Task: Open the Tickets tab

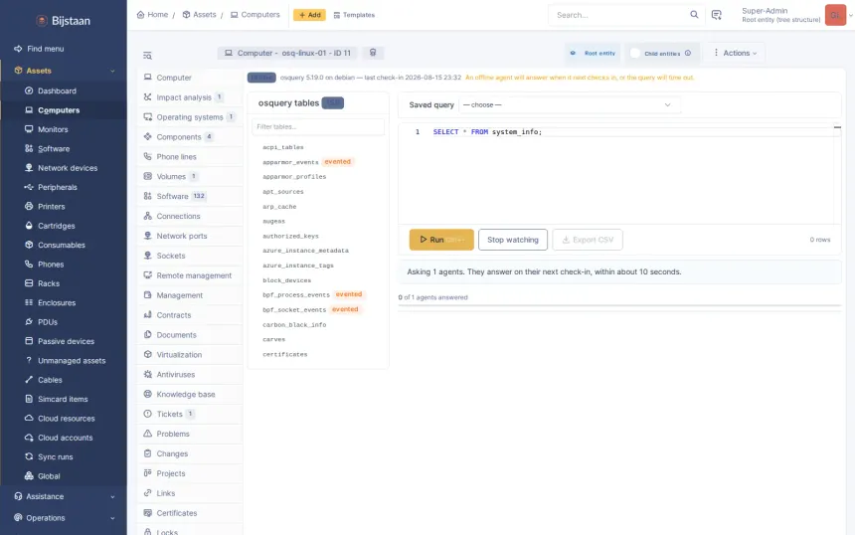Action: pyautogui.click(x=190, y=414)
